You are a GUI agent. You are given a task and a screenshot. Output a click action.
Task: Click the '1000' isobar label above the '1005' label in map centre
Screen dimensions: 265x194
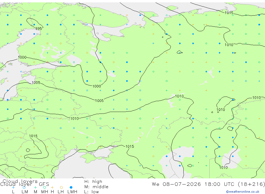97,86
